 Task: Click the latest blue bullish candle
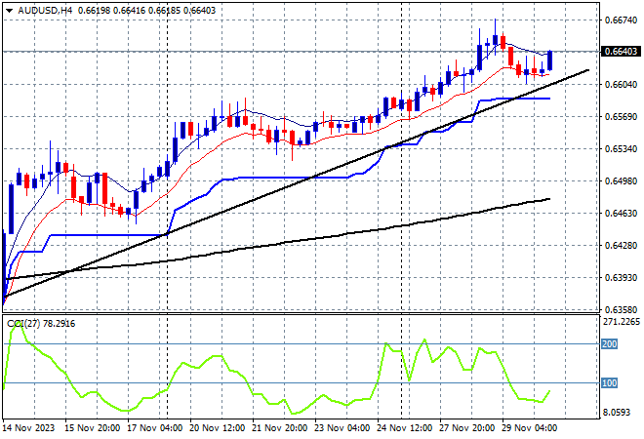pos(550,60)
